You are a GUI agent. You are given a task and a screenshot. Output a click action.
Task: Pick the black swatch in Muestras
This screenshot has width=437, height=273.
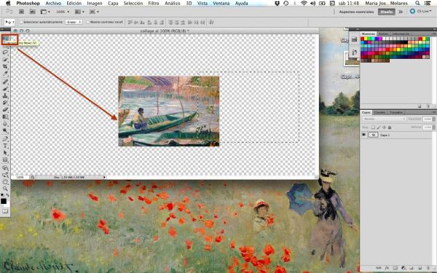[406, 43]
